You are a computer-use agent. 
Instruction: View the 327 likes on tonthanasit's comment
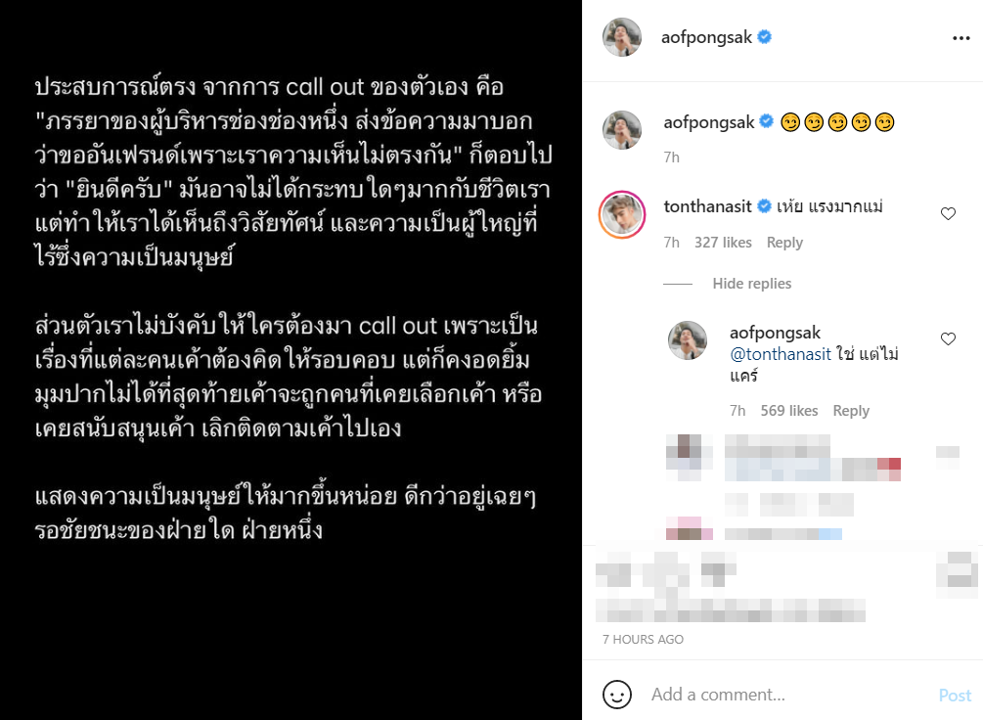(723, 243)
